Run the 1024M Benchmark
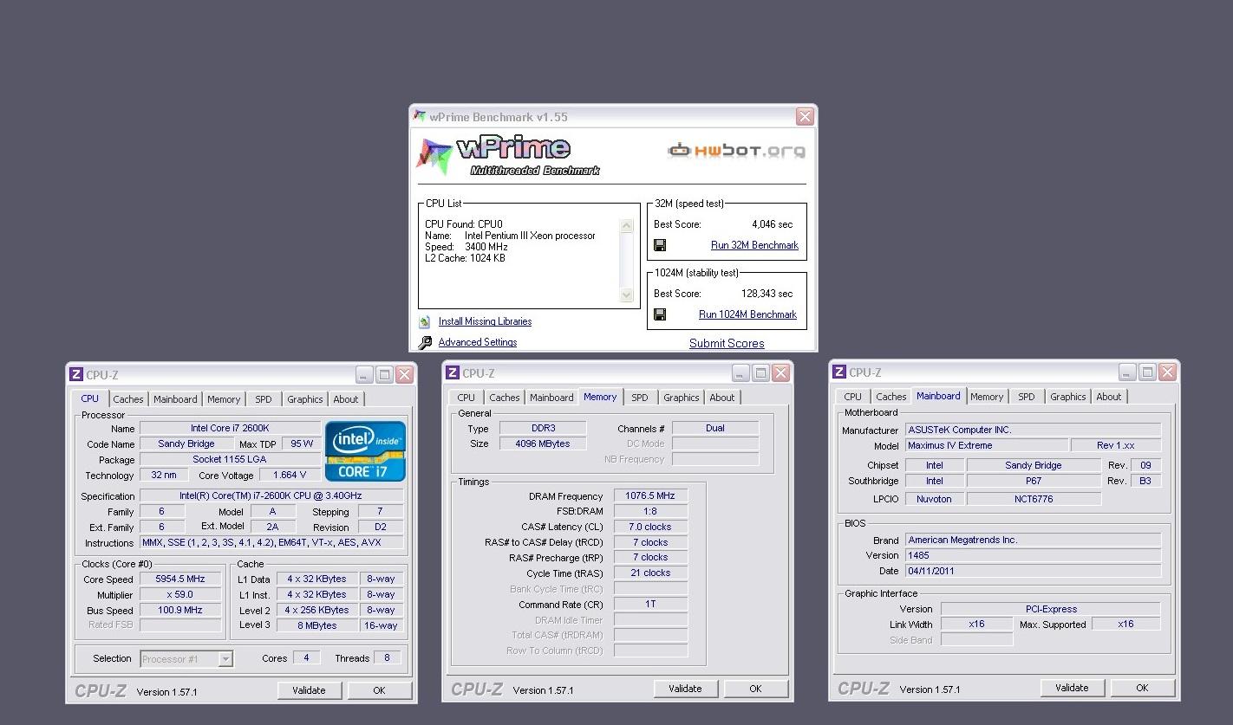The width and height of the screenshot is (1233, 725). tap(747, 314)
